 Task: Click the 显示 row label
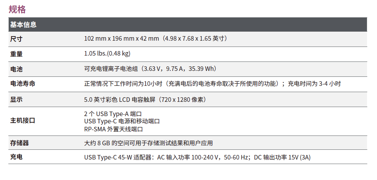(x=16, y=100)
